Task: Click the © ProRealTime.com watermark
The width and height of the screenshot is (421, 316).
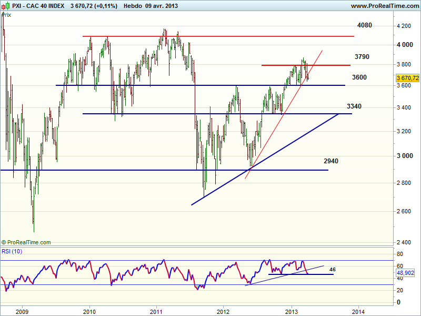Action: pyautogui.click(x=26, y=242)
